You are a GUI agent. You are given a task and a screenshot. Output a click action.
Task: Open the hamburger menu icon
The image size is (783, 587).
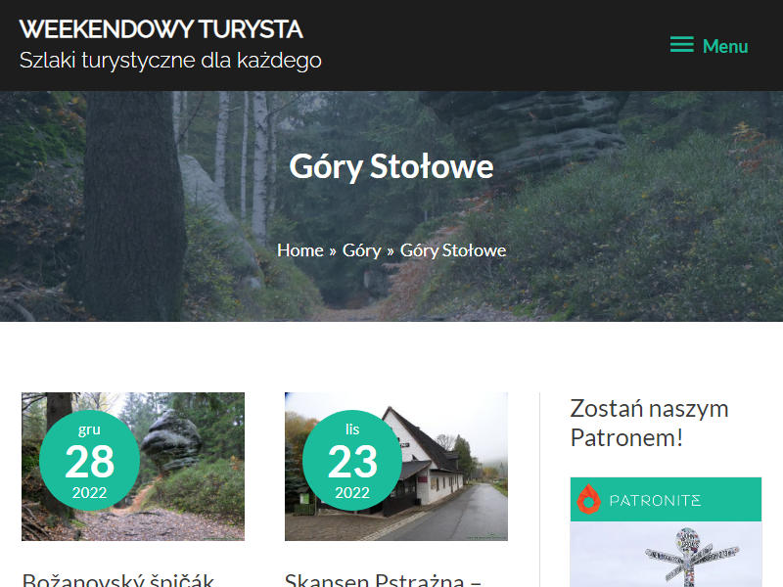coord(681,44)
